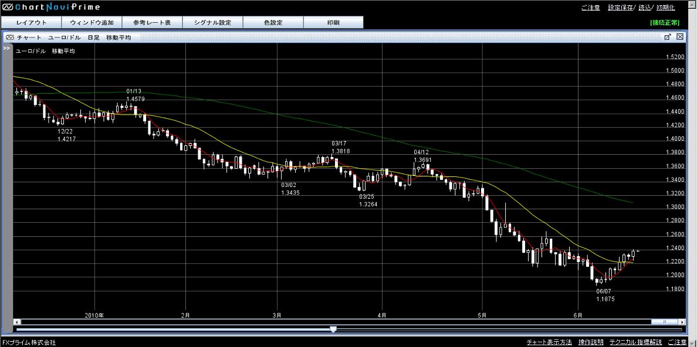The image size is (697, 347).
Task: Click the FXプライム株式会社 footer text
Action: [x=29, y=342]
